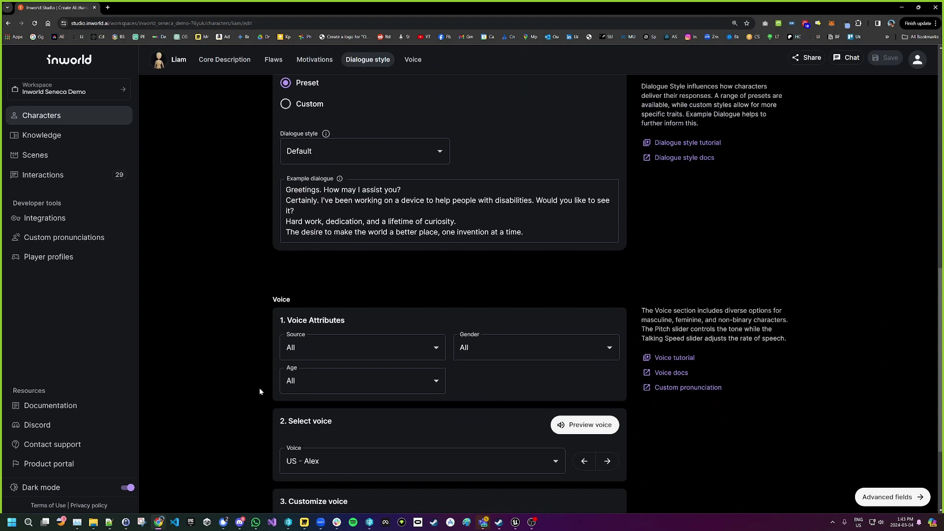Open Windows Search from the taskbar

(x=29, y=522)
